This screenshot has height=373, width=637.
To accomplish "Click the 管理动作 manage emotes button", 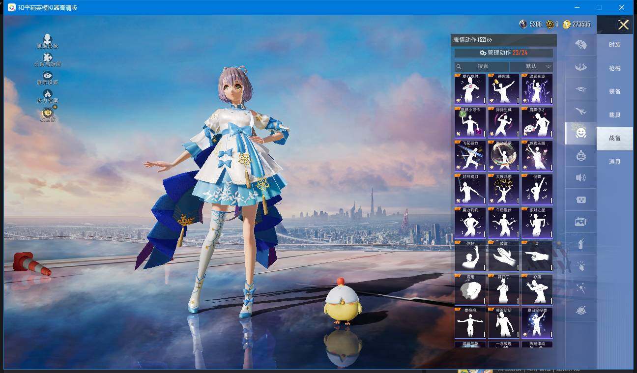I will (503, 53).
